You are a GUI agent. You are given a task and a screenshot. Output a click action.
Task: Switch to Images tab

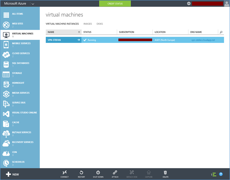pyautogui.click(x=88, y=24)
